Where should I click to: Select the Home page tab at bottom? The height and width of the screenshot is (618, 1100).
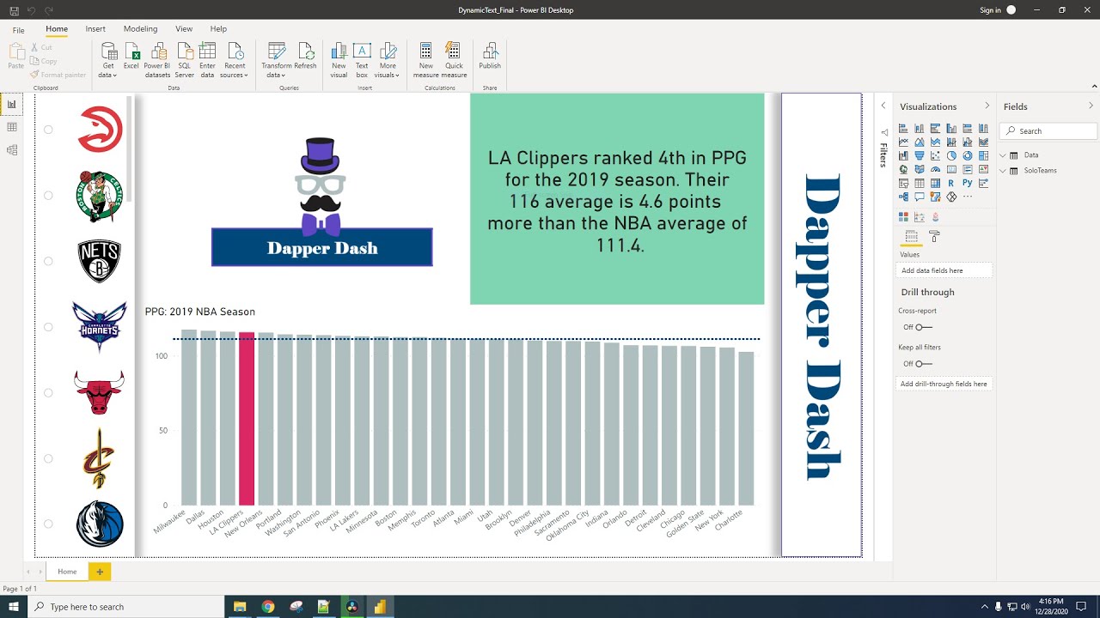point(67,572)
